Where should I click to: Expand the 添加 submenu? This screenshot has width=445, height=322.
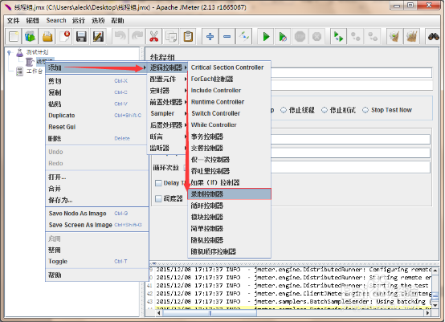(96, 67)
